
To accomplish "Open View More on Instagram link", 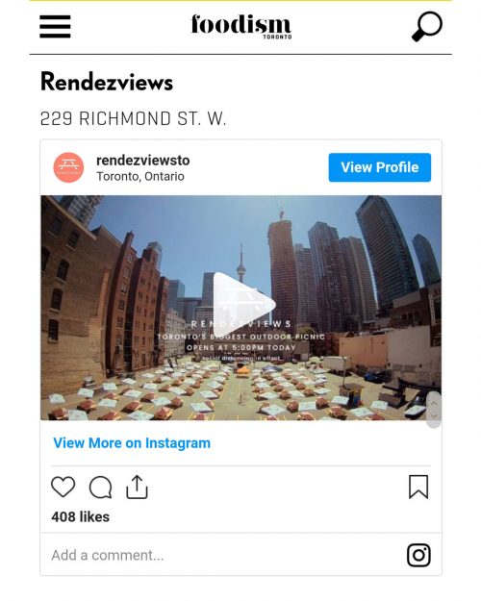I will coord(132,443).
